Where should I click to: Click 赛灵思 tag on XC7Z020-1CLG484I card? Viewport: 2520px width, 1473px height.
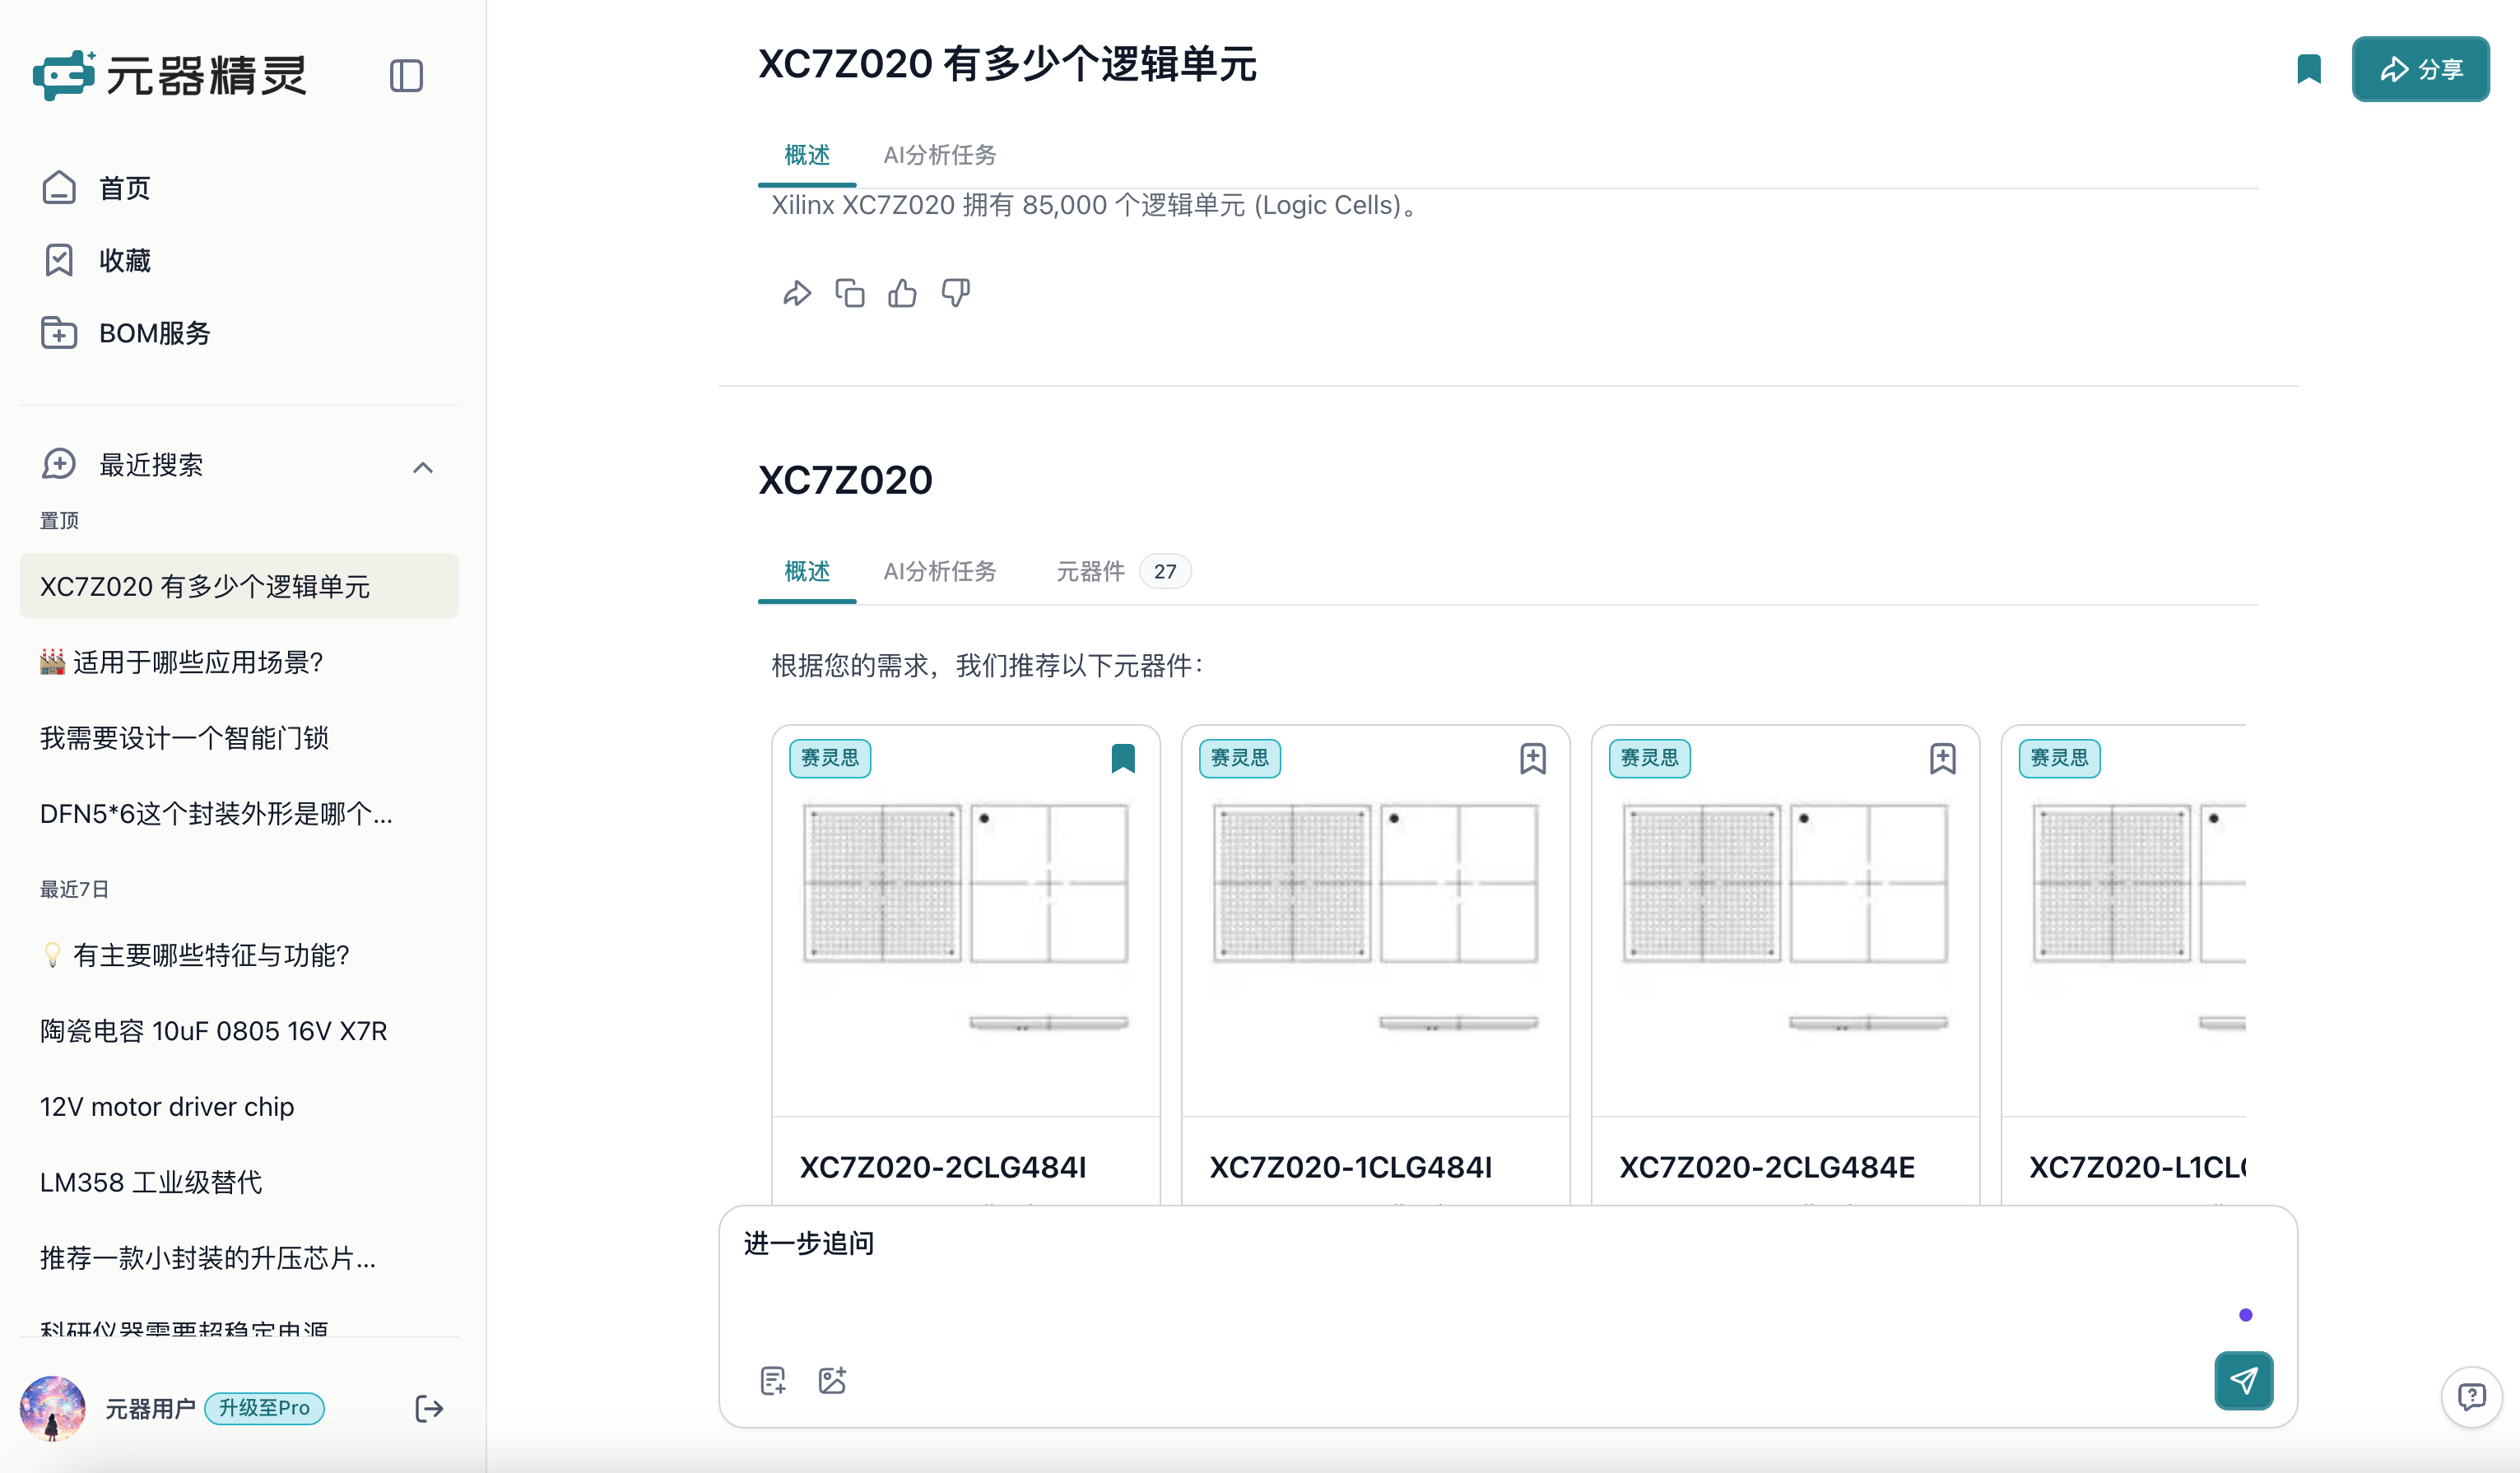click(1240, 758)
